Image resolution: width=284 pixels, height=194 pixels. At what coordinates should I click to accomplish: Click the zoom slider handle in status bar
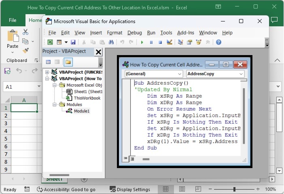click(x=234, y=189)
